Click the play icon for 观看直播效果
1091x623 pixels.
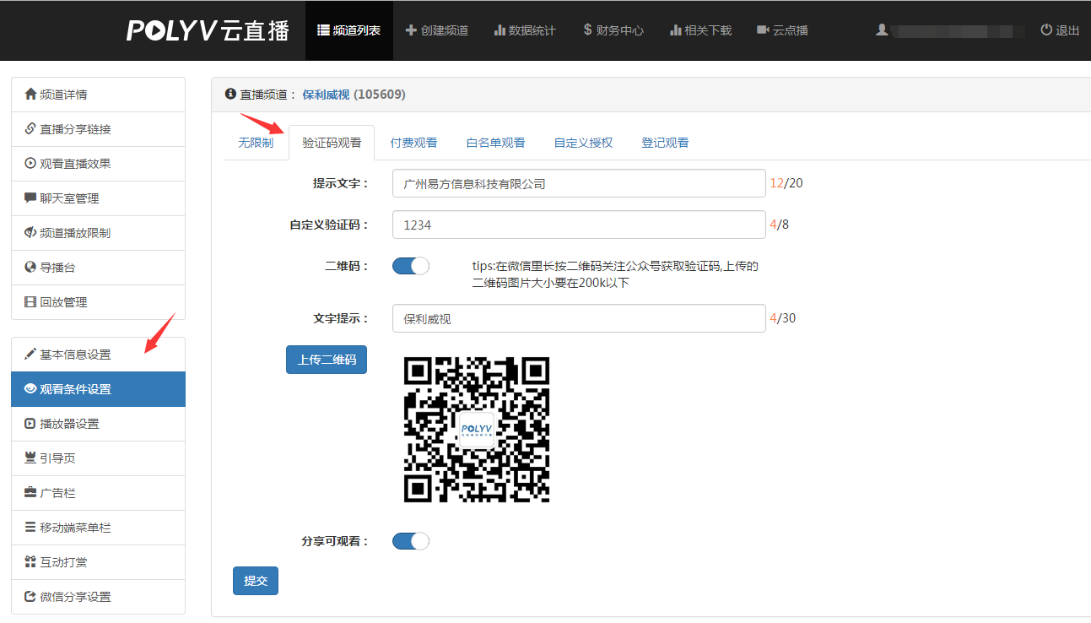[x=30, y=164]
